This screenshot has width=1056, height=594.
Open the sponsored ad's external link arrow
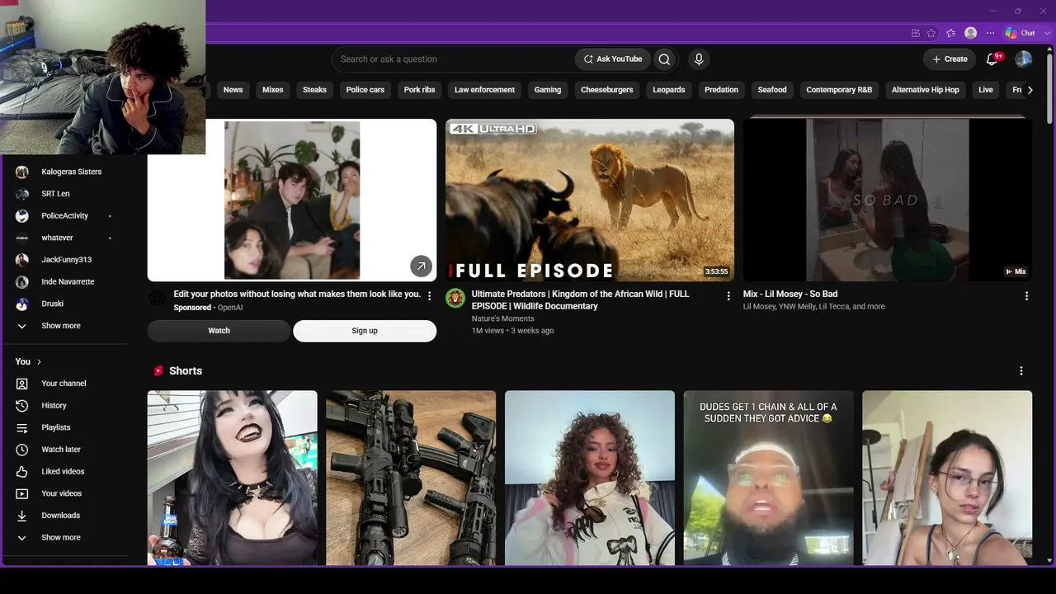(x=421, y=266)
